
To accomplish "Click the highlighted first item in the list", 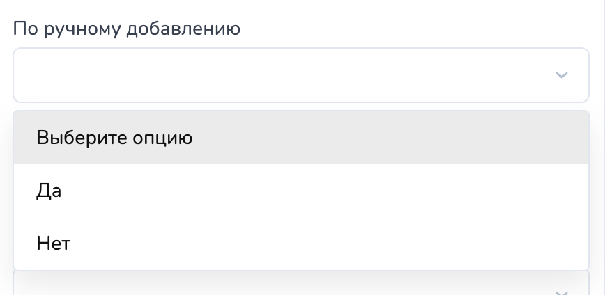I will click(301, 138).
